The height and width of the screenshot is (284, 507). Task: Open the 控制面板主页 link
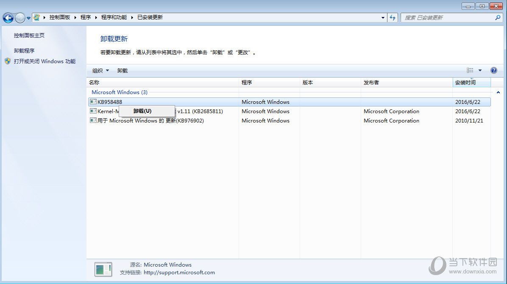(x=29, y=36)
